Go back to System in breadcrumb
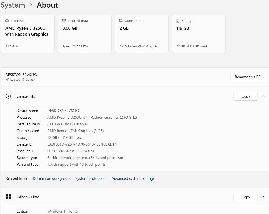Image resolution: width=269 pixels, height=214 pixels. click(x=13, y=5)
